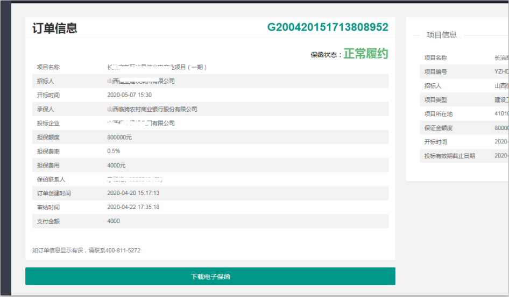The height and width of the screenshot is (297, 509).
Task: Select the guarantor 山西临猗农村商业银行股份有限公司
Action: pyautogui.click(x=152, y=109)
